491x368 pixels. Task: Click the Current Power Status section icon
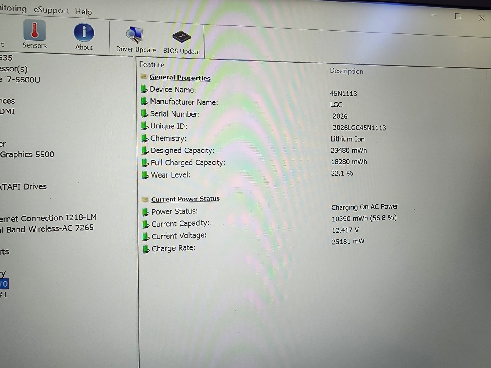[x=145, y=199]
